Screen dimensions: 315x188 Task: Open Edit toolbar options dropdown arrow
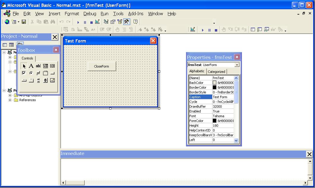165,31
